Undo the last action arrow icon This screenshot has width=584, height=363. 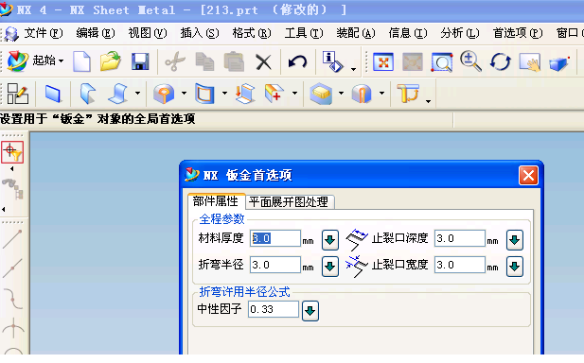297,61
